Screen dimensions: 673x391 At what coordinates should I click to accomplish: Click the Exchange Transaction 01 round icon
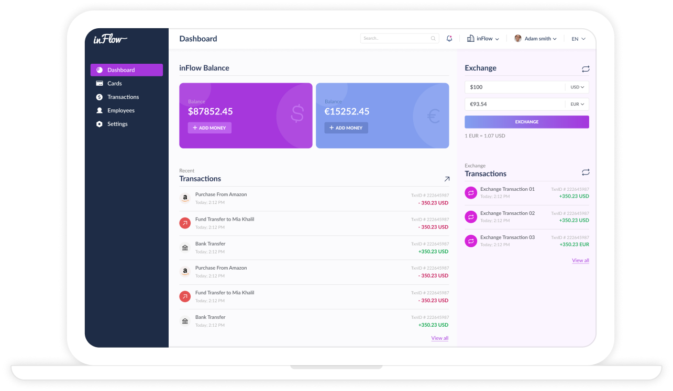click(x=471, y=193)
